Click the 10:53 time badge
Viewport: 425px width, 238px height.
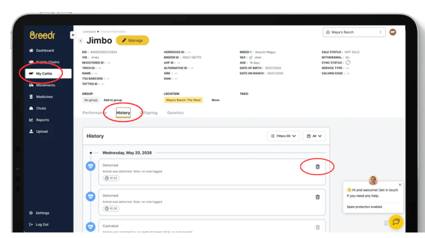coord(111,178)
